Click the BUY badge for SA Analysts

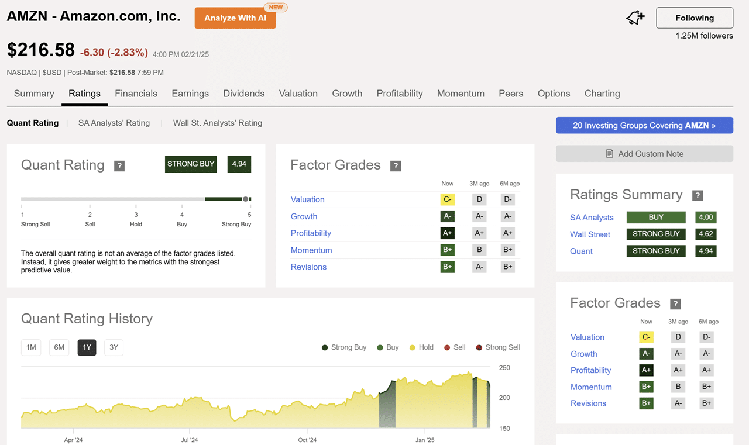(x=656, y=218)
